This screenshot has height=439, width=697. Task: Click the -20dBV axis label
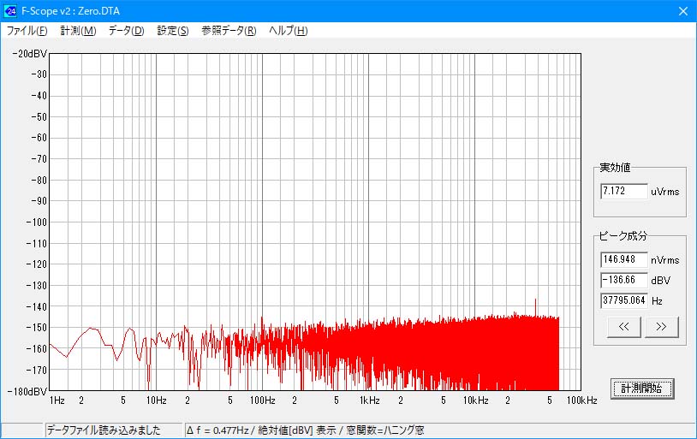(x=29, y=54)
